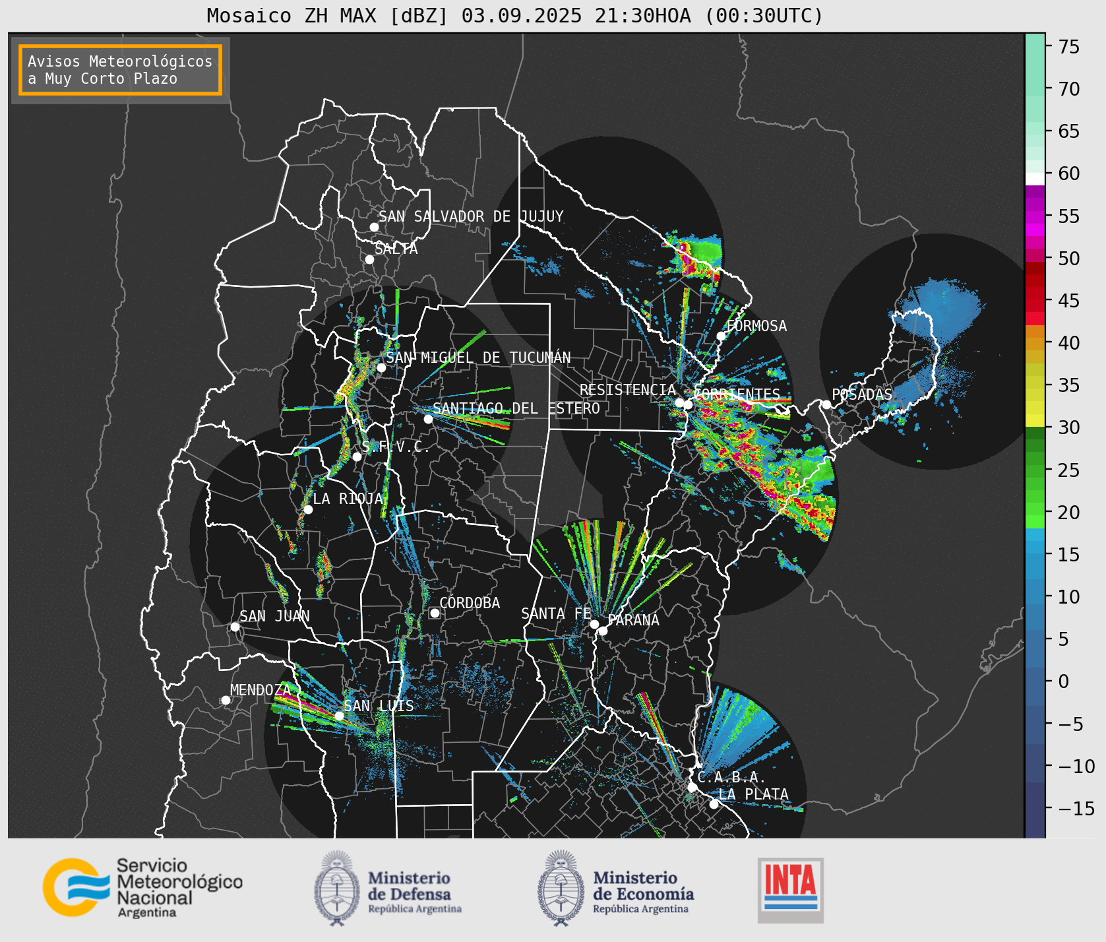Click the SAN SALVADOR DE JUJUY label
This screenshot has width=1106, height=942.
coord(471,216)
